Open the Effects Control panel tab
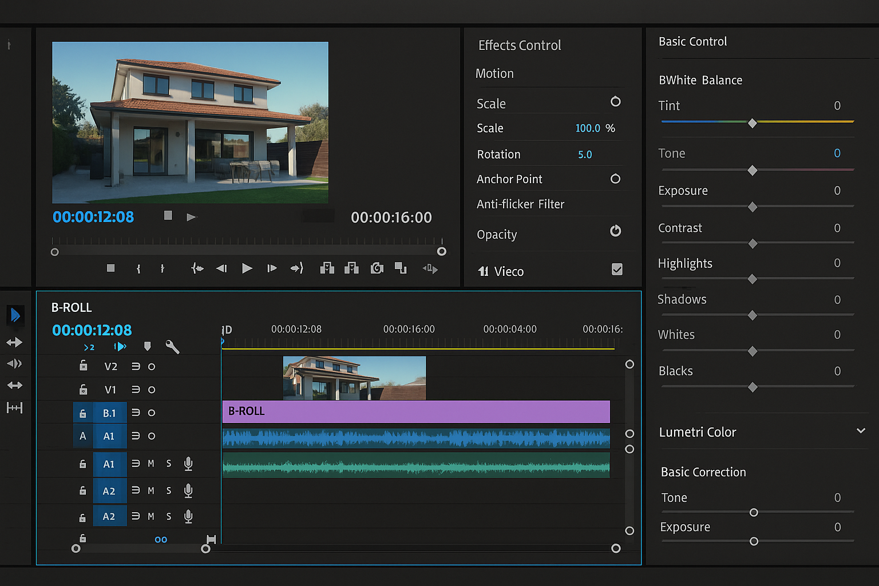 click(520, 45)
